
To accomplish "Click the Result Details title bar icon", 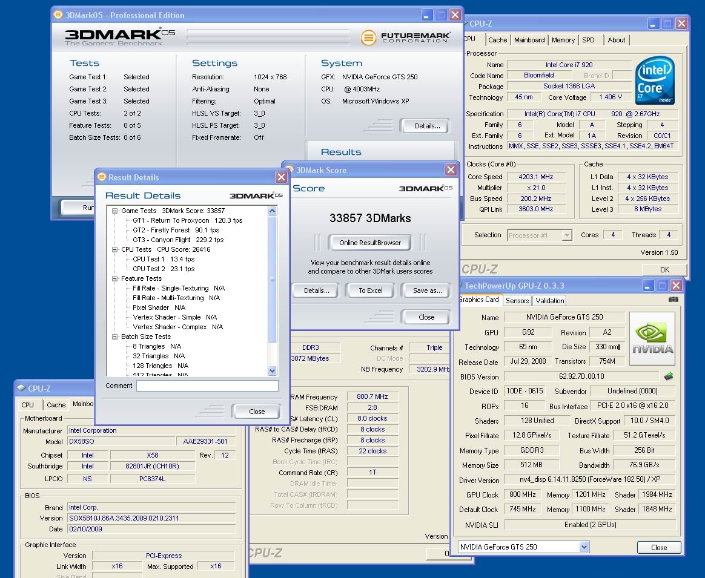I will pyautogui.click(x=102, y=177).
